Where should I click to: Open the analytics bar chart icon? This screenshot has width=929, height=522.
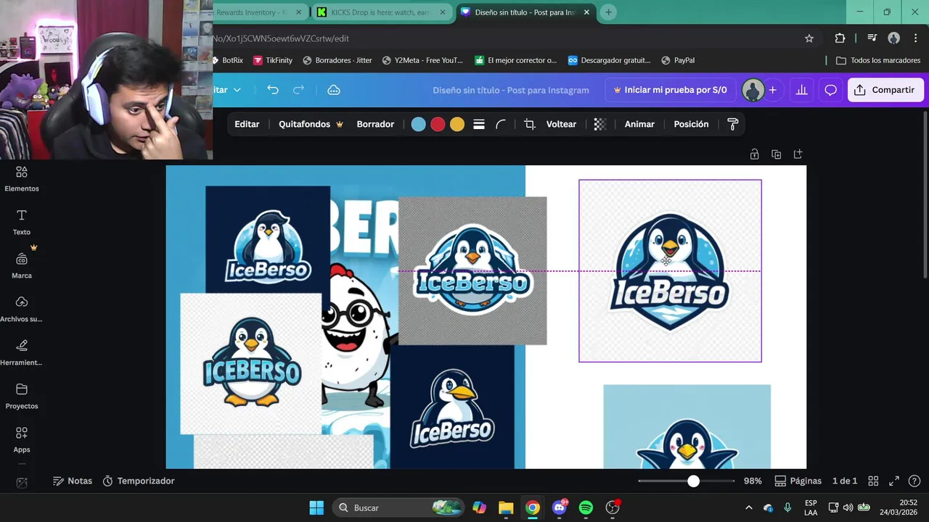[x=801, y=90]
